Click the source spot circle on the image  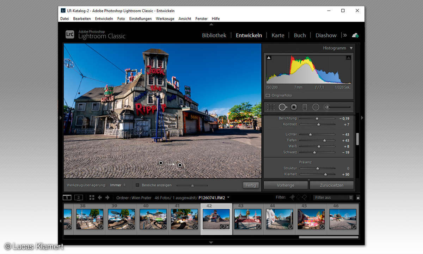[x=161, y=163]
